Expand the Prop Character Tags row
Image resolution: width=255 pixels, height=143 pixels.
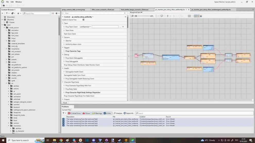point(64,51)
